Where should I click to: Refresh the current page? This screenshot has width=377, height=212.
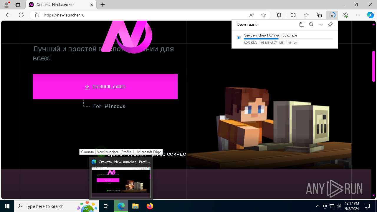coord(21,15)
